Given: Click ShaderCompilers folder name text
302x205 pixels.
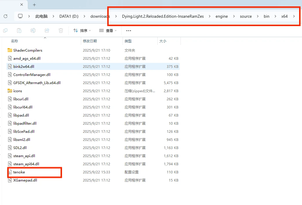Looking at the screenshot, I should click(28, 50).
